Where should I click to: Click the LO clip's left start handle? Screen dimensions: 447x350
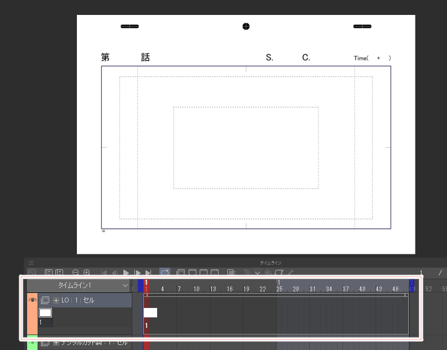click(x=145, y=295)
